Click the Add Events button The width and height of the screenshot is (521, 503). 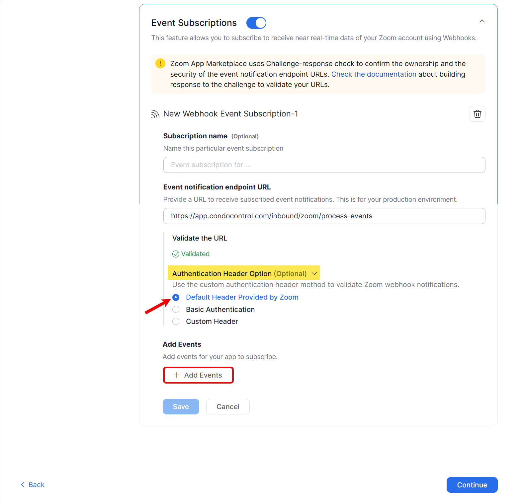click(198, 375)
